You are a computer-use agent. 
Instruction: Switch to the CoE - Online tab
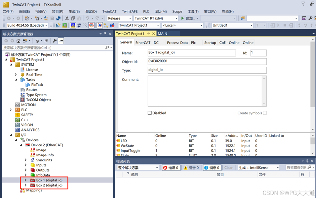tap(229, 43)
